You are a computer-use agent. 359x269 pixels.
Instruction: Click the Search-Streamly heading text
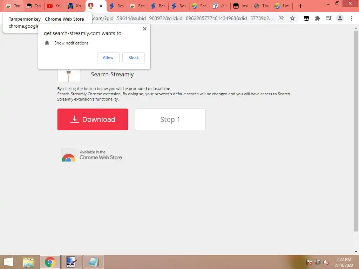point(112,74)
